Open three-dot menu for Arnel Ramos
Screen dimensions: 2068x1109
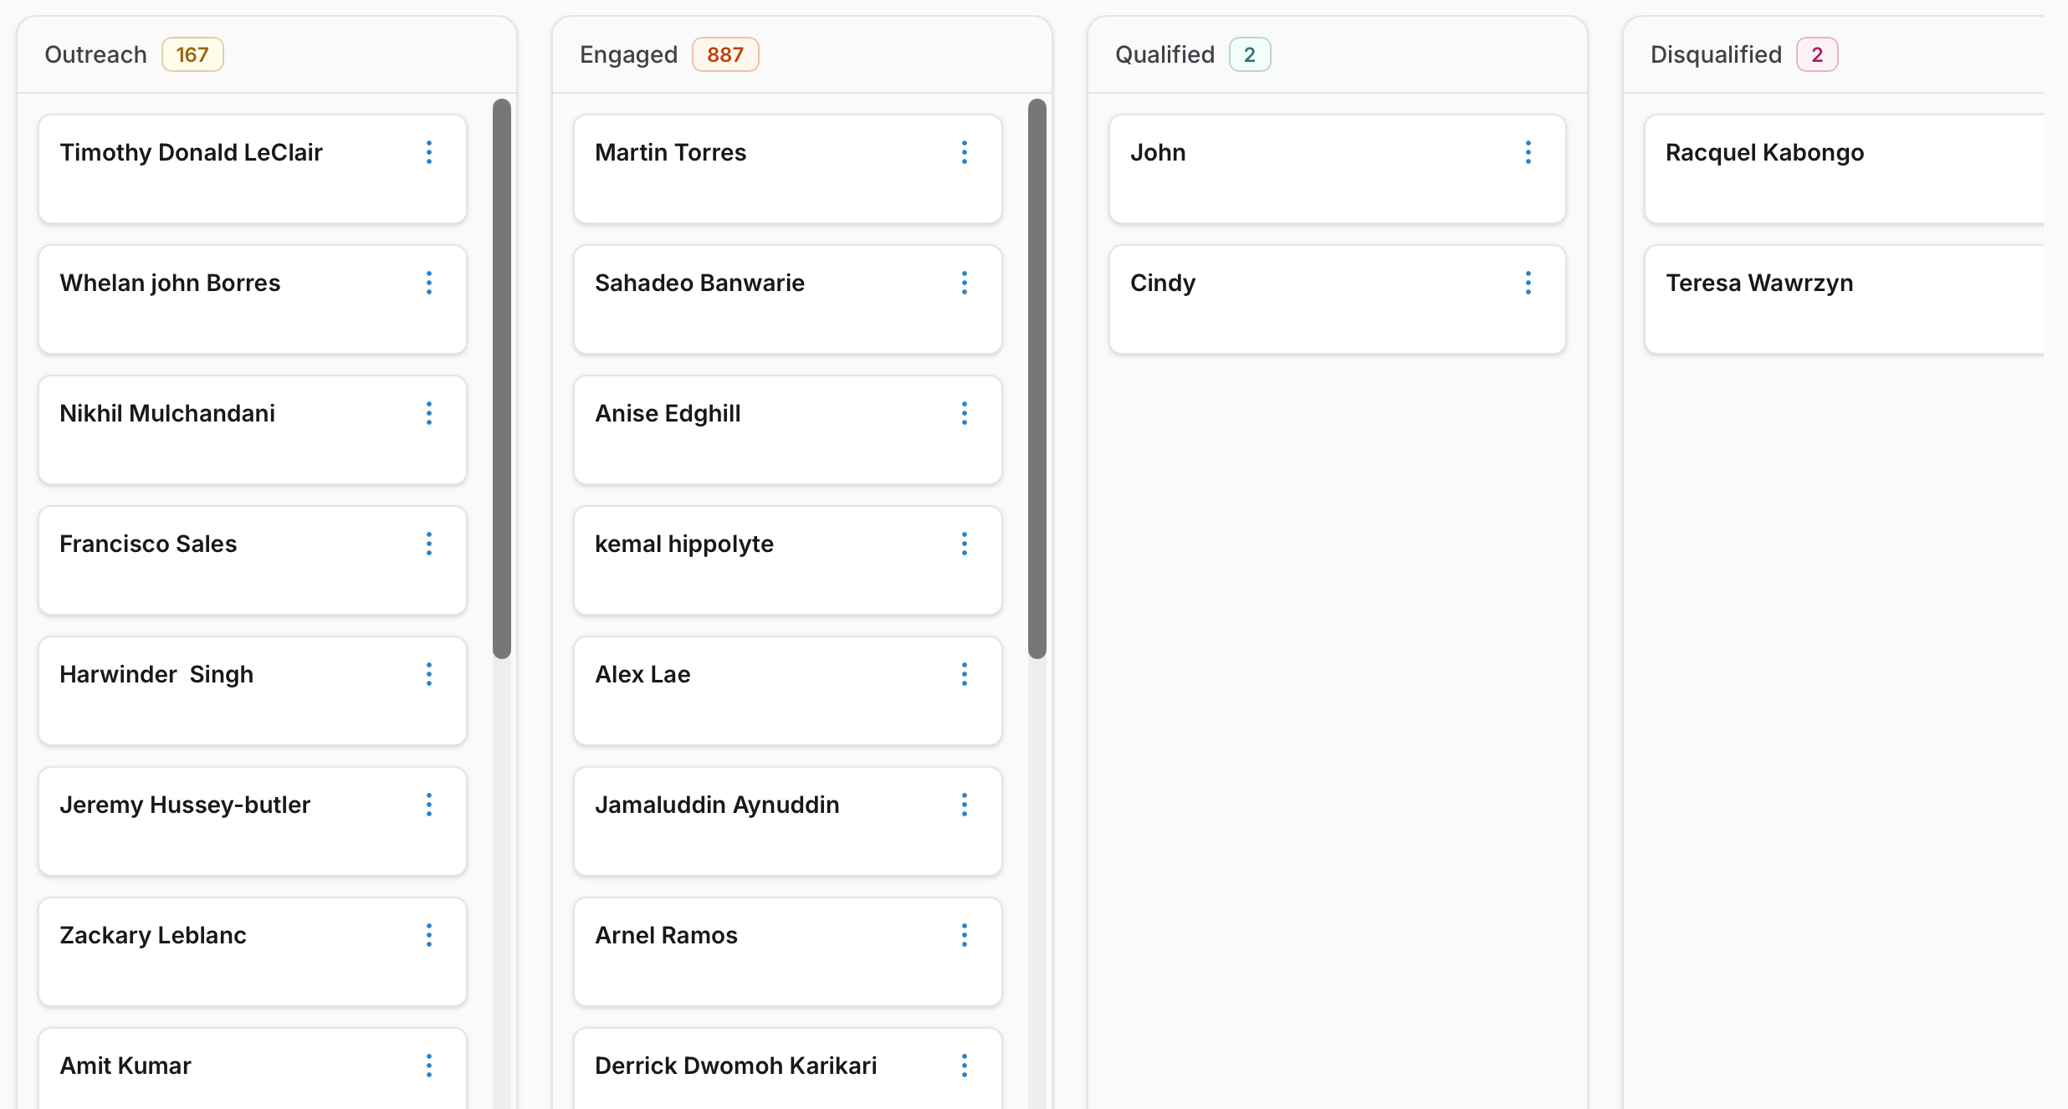pyautogui.click(x=965, y=935)
